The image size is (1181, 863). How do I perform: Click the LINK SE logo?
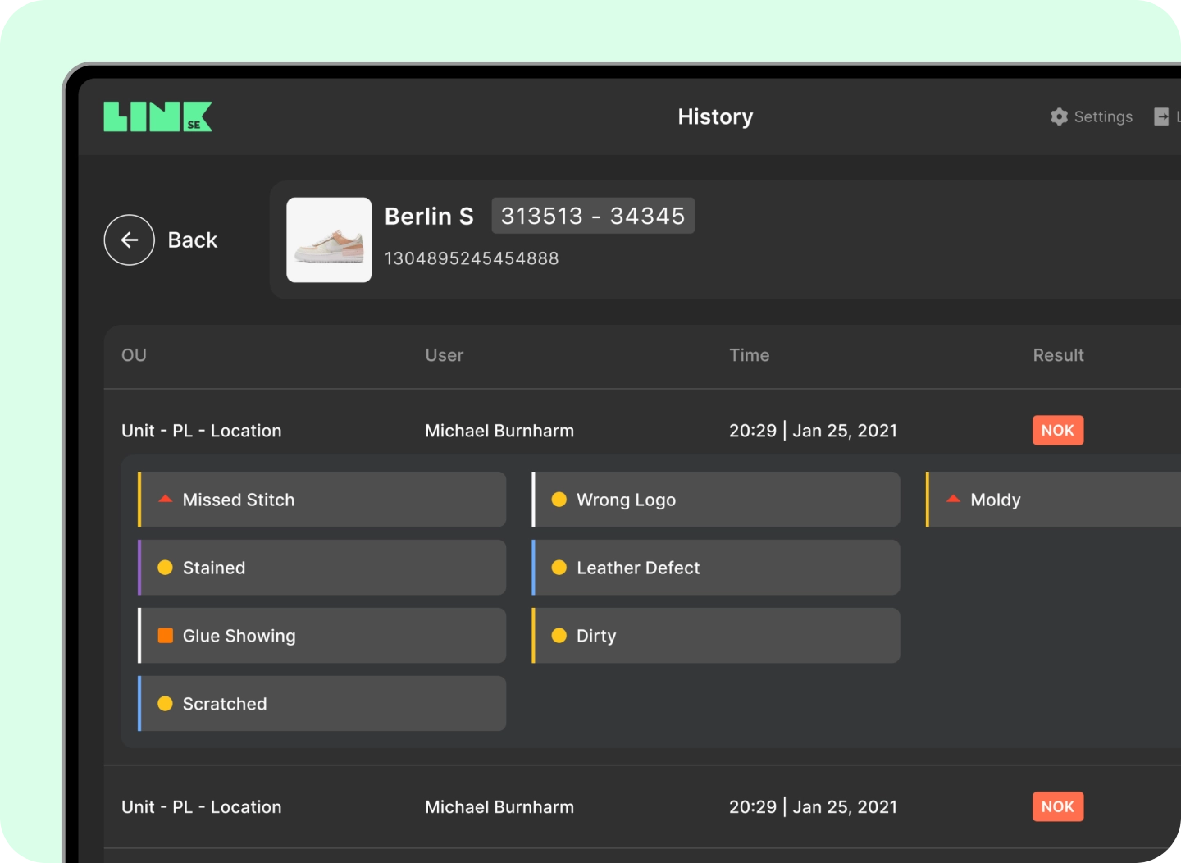(157, 117)
